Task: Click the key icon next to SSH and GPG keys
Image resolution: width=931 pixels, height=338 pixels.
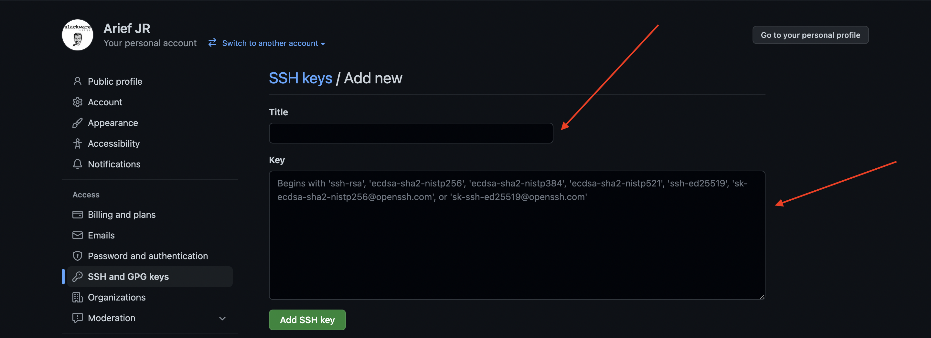Action: coord(78,276)
